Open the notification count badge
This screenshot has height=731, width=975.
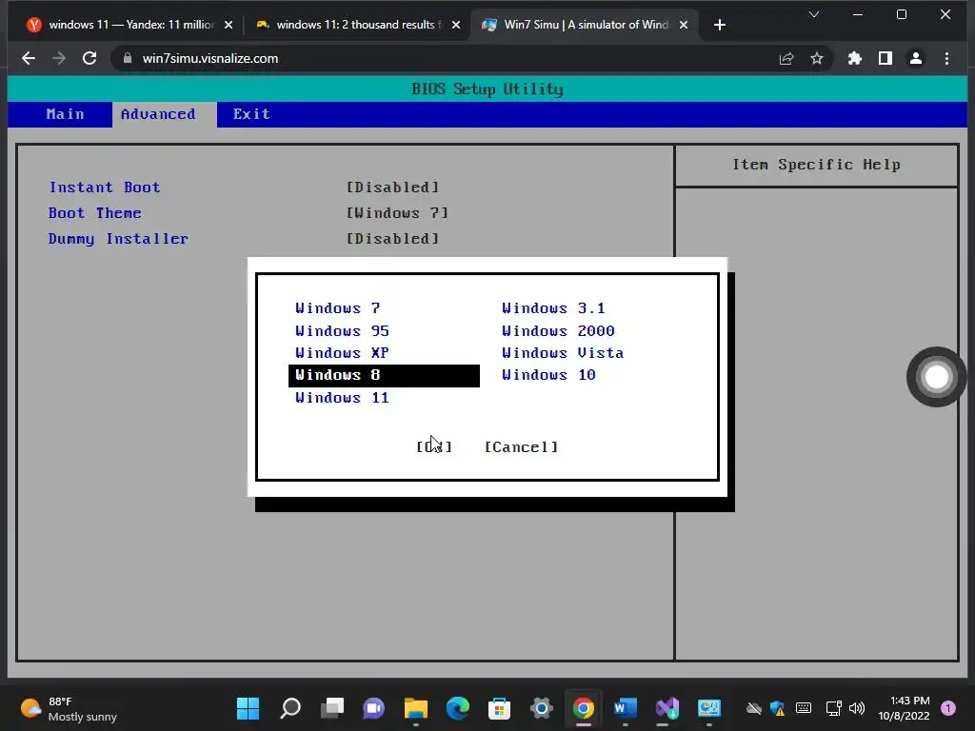[x=948, y=708]
